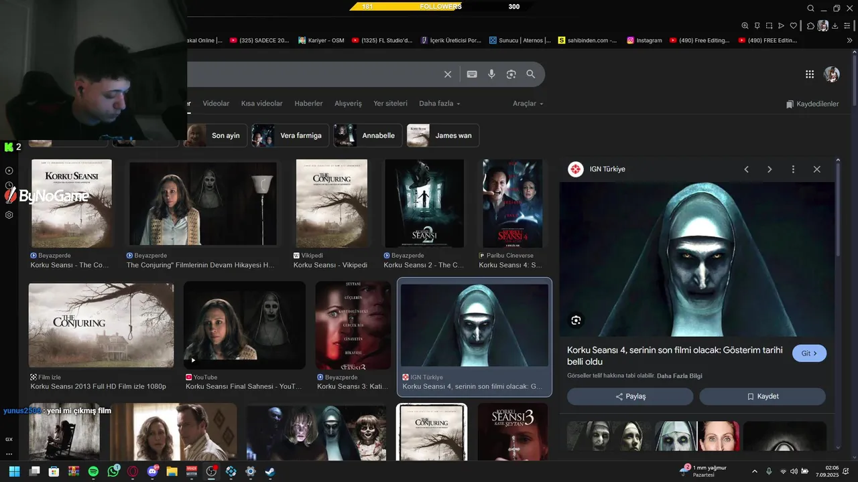
Task: Open the Kaydedilenler saved items link
Action: (x=812, y=104)
